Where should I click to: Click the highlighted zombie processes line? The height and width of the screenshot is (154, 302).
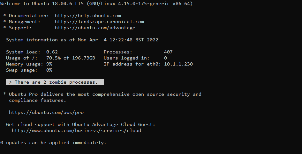click(x=55, y=82)
